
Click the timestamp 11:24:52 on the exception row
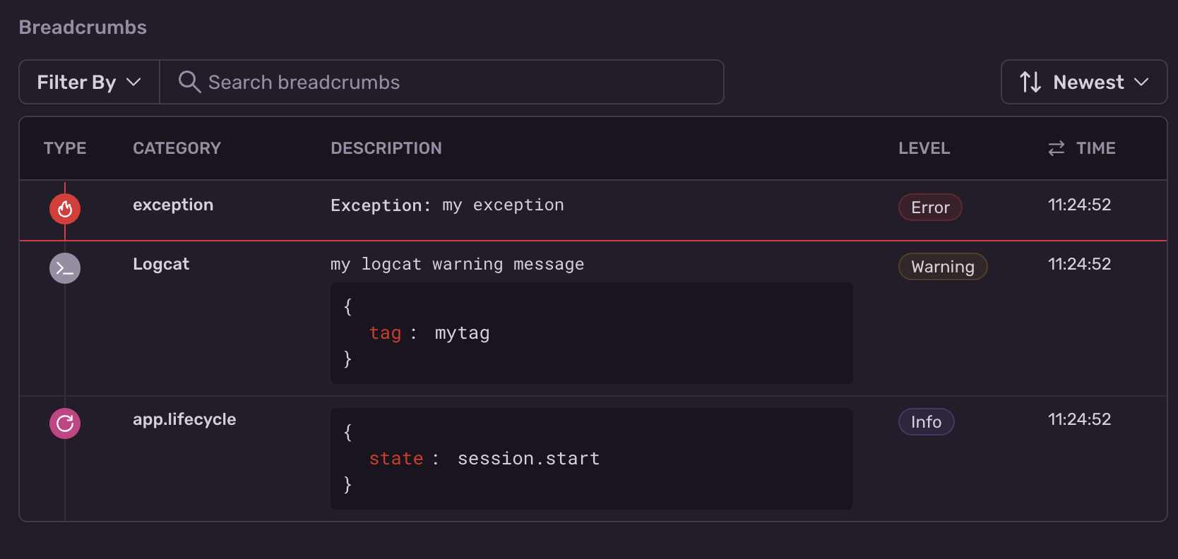pyautogui.click(x=1079, y=205)
